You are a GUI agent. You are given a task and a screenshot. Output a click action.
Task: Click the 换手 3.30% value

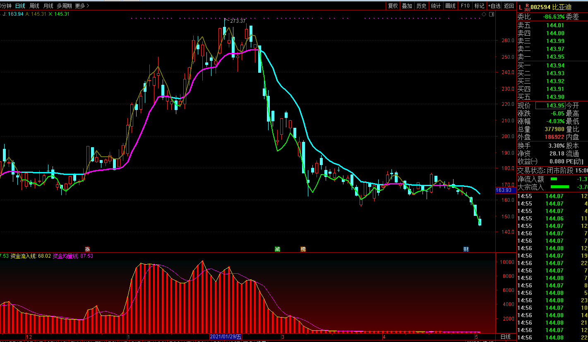[x=557, y=146]
